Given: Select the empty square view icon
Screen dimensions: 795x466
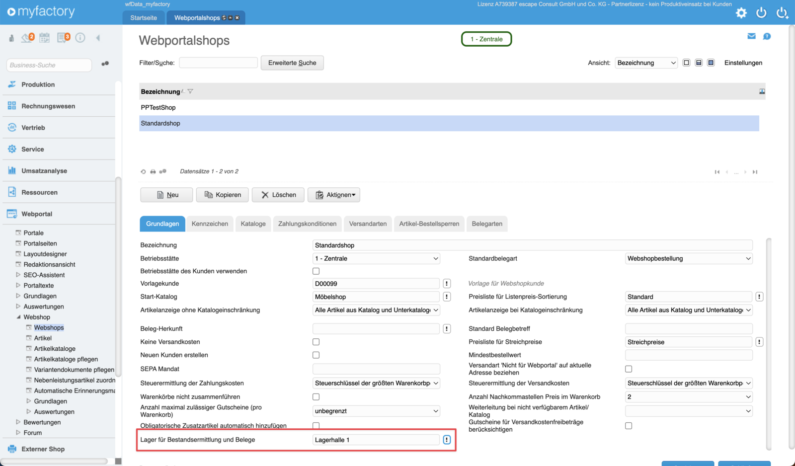Looking at the screenshot, I should point(686,63).
